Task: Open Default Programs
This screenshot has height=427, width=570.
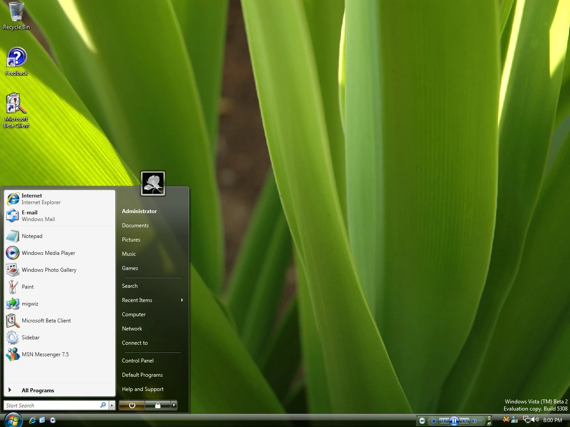Action: 152,375
